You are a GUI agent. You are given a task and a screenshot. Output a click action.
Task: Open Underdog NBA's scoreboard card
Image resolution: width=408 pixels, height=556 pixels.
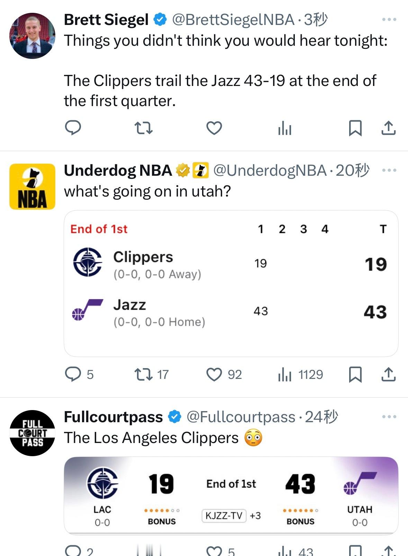pyautogui.click(x=231, y=283)
